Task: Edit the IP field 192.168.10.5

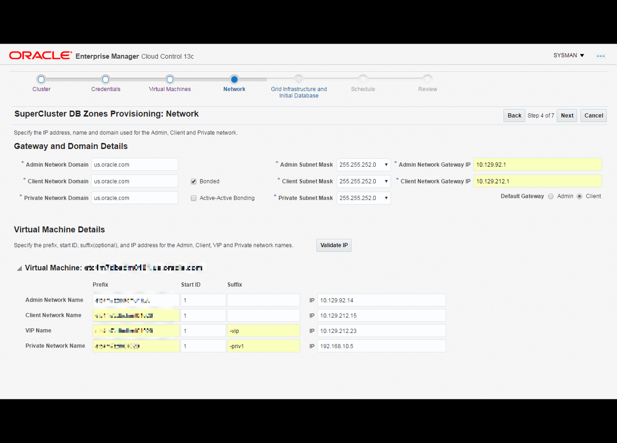Action: click(x=382, y=346)
